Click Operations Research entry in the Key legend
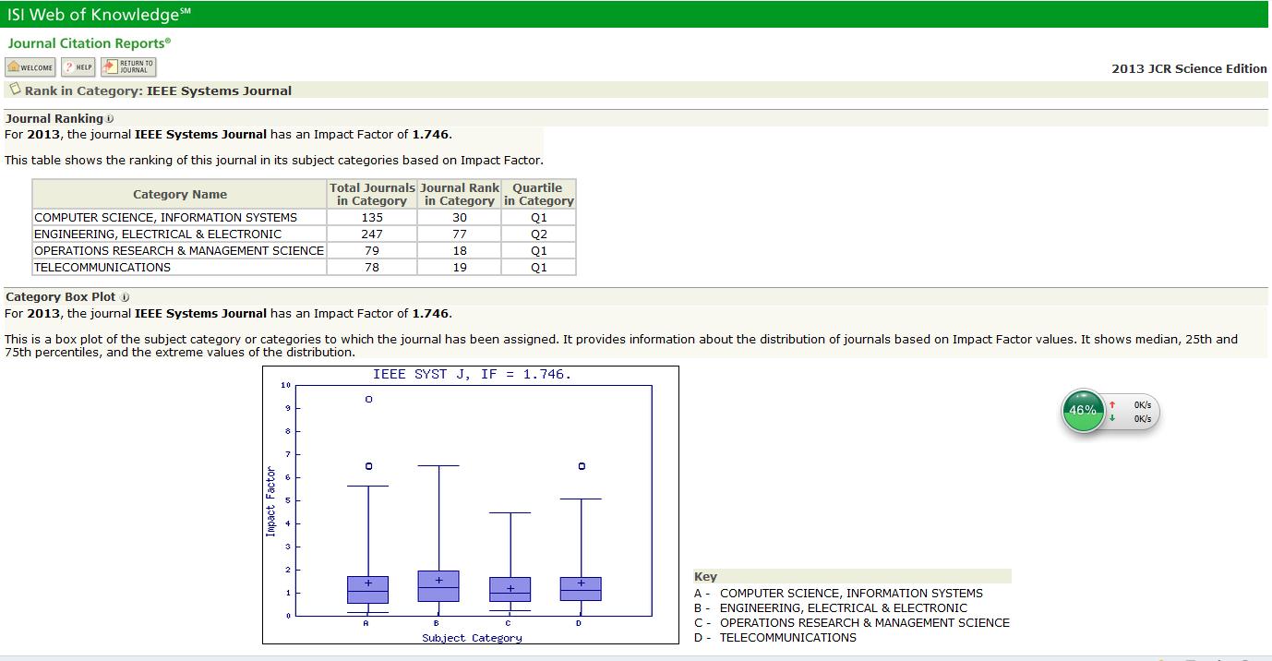The height and width of the screenshot is (661, 1272). 864,623
